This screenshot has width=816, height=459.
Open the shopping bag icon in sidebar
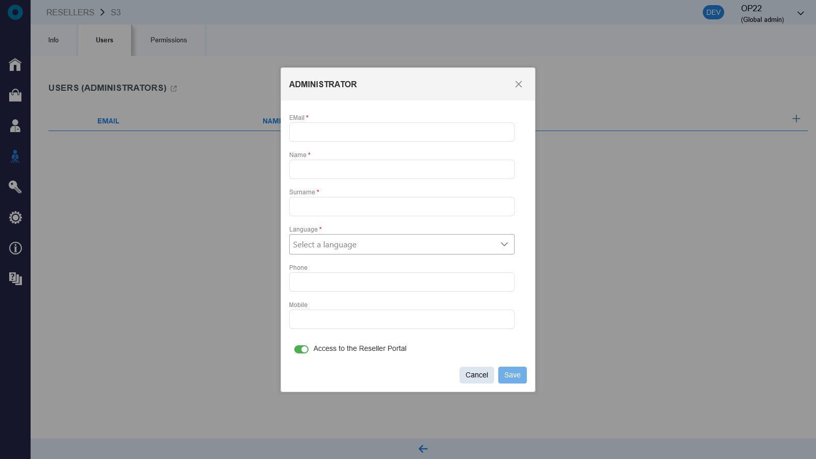tap(15, 95)
